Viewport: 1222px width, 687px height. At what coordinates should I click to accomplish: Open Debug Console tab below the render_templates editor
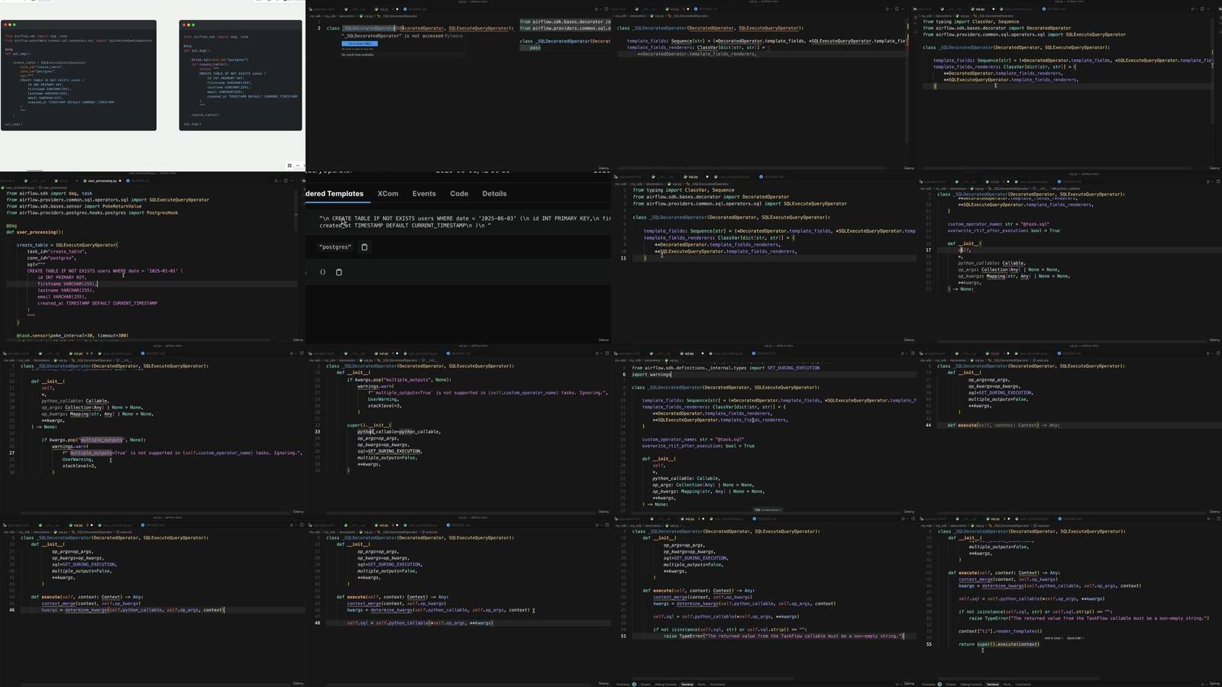[971, 684]
